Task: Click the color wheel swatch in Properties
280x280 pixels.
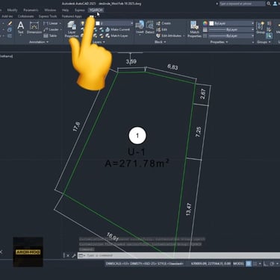Action: click(x=205, y=23)
